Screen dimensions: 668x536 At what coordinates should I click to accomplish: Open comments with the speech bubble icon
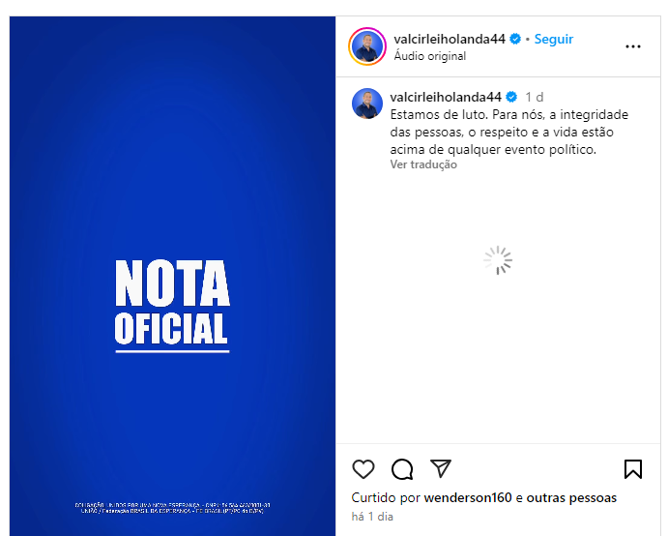[402, 469]
